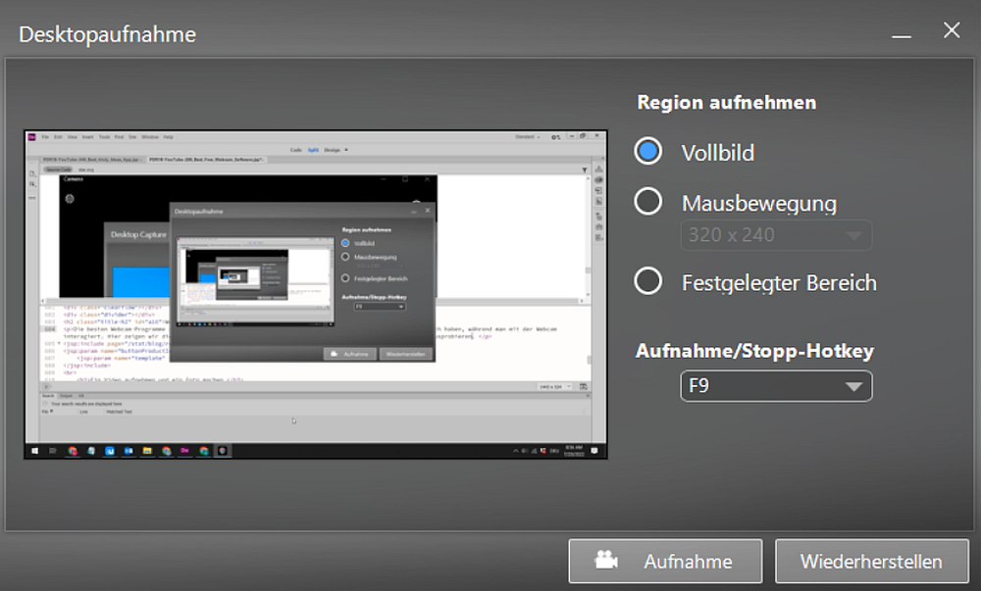Screen dimensions: 981x591
Task: Expand the Design view arrow in previewed Dreamweaver
Action: [x=346, y=150]
